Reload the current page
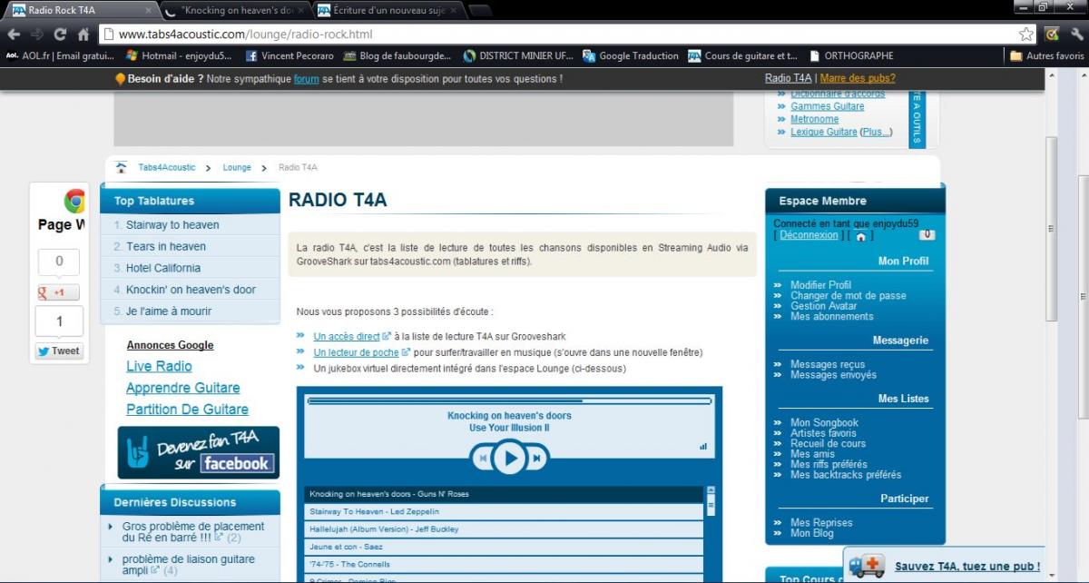Viewport: 1089px width, 583px height. coord(60,35)
